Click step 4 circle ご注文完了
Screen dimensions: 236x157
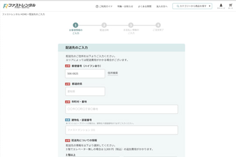click(x=158, y=25)
